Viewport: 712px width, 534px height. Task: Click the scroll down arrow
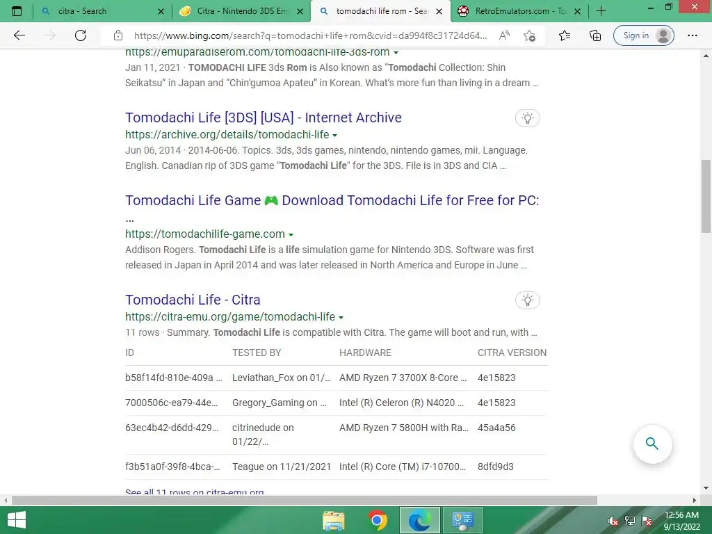tap(706, 488)
